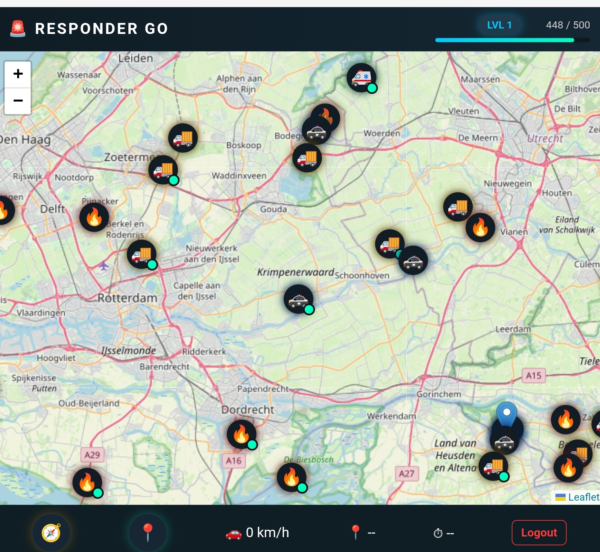
Task: Click the truck marker near Land van Heusden
Action: (x=493, y=466)
